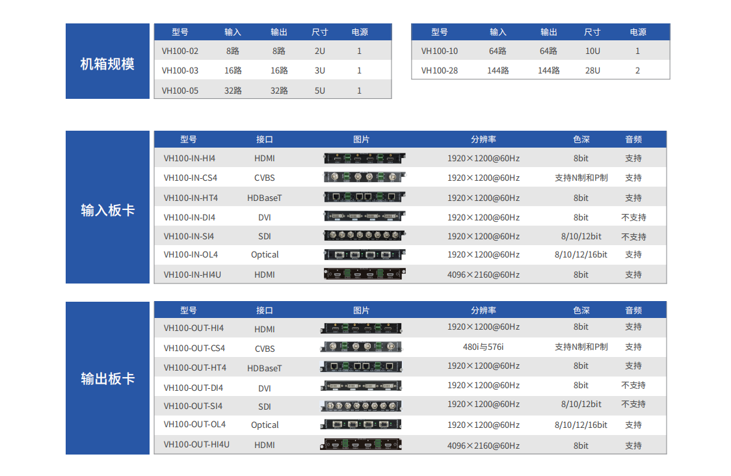
Task: Select the 尺寸 header above VH100-10
Action: (592, 32)
